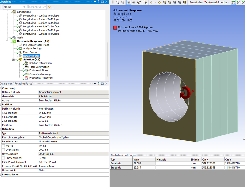
Task: Tick the Masse parameter checkbox
Action: 3,146
